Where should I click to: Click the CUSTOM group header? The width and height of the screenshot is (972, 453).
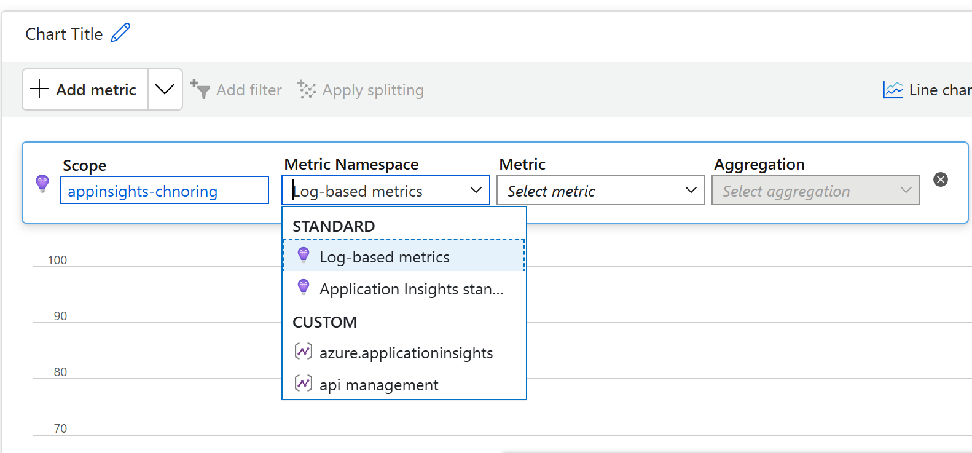[324, 322]
